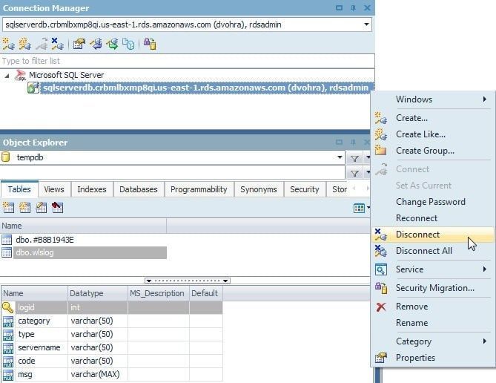The height and width of the screenshot is (383, 496).
Task: Click the pin icon on Connection Manager
Action: click(354, 8)
